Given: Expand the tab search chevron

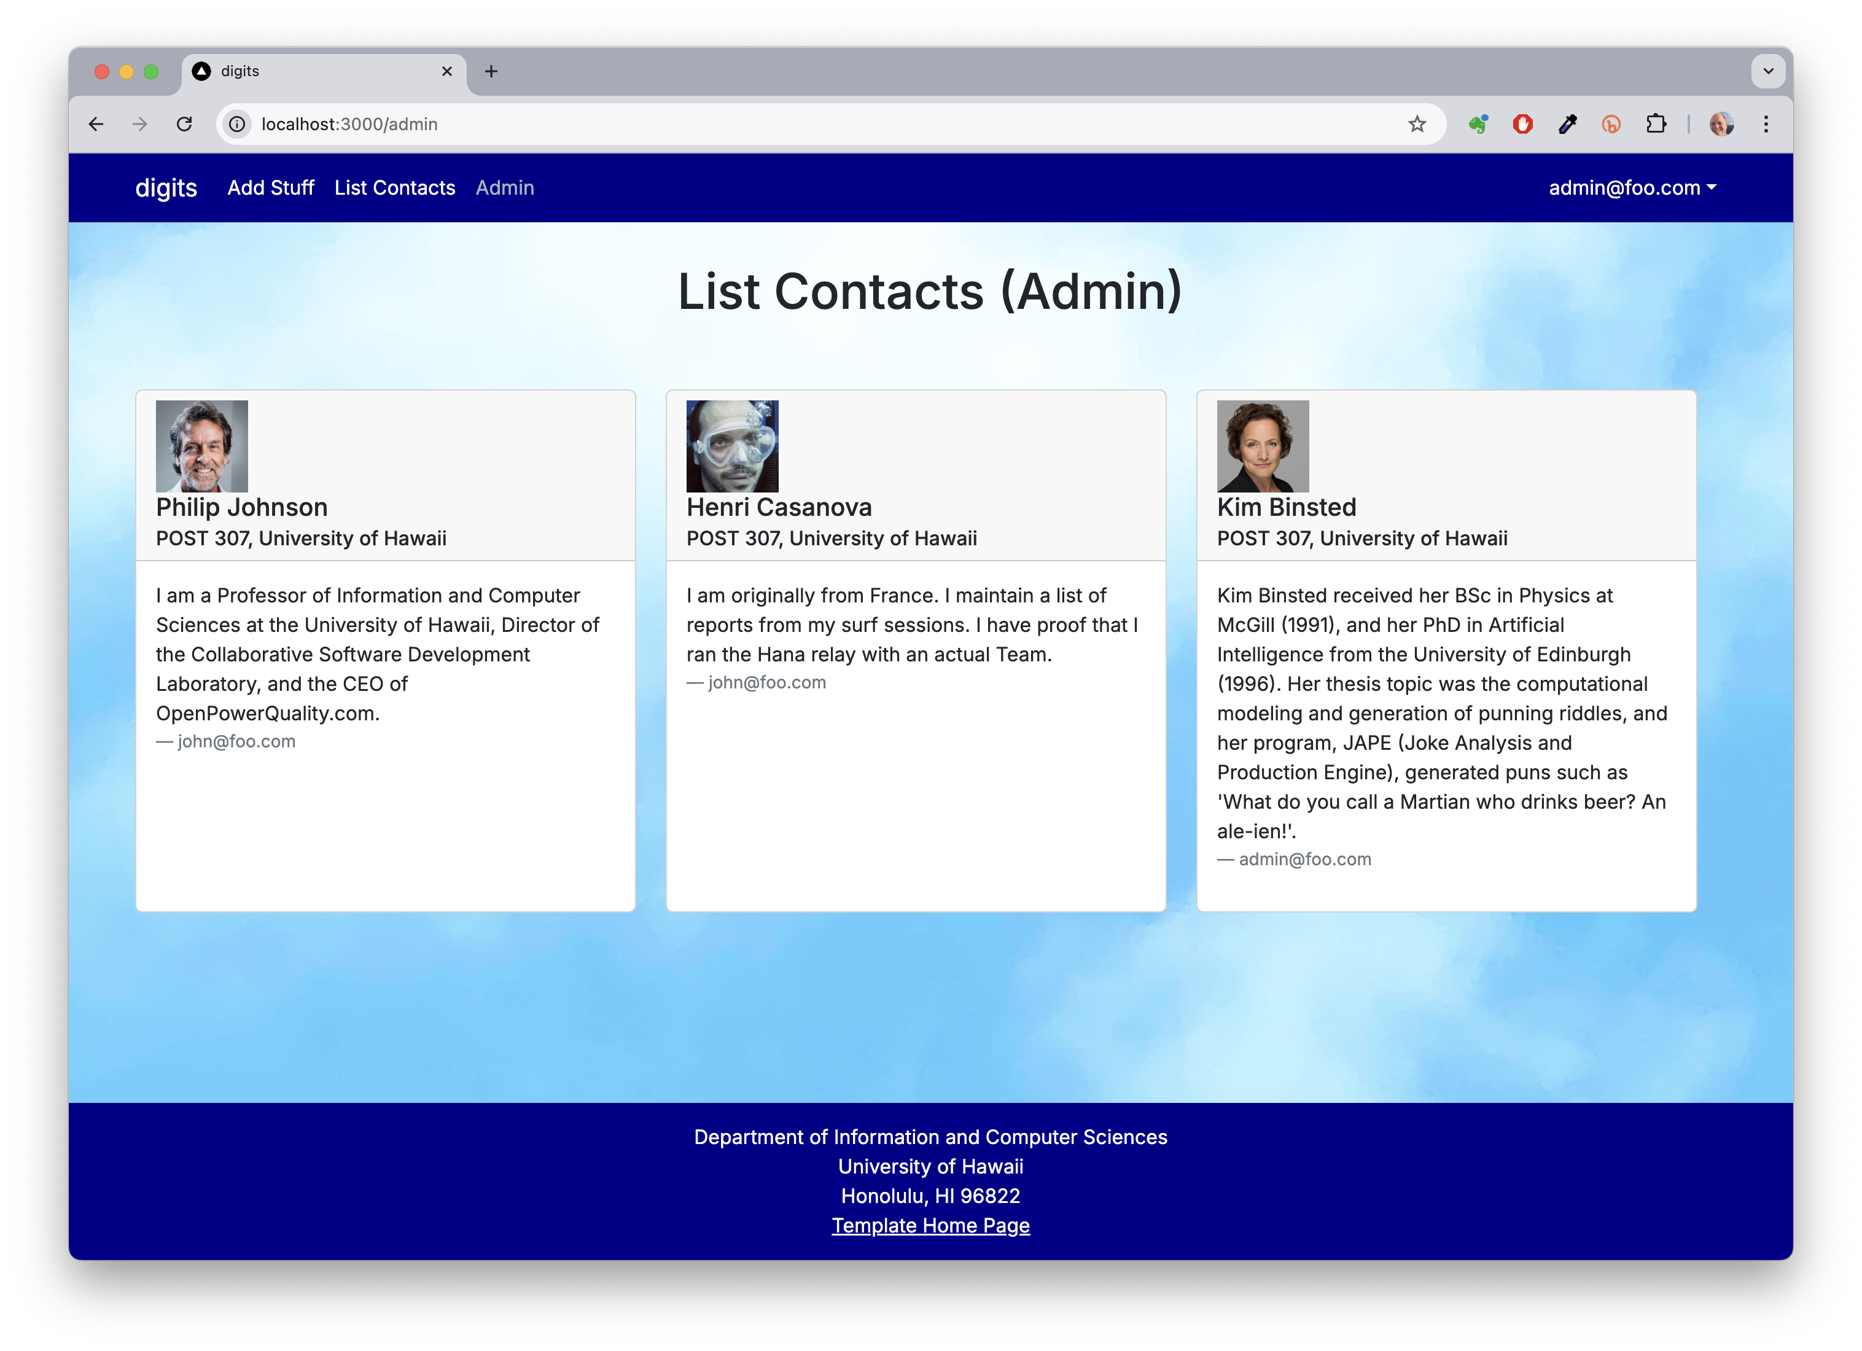Looking at the screenshot, I should [1767, 71].
